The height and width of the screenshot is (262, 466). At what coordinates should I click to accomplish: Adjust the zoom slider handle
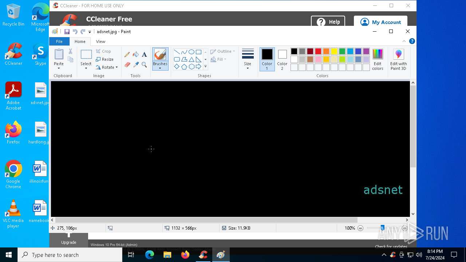382,228
